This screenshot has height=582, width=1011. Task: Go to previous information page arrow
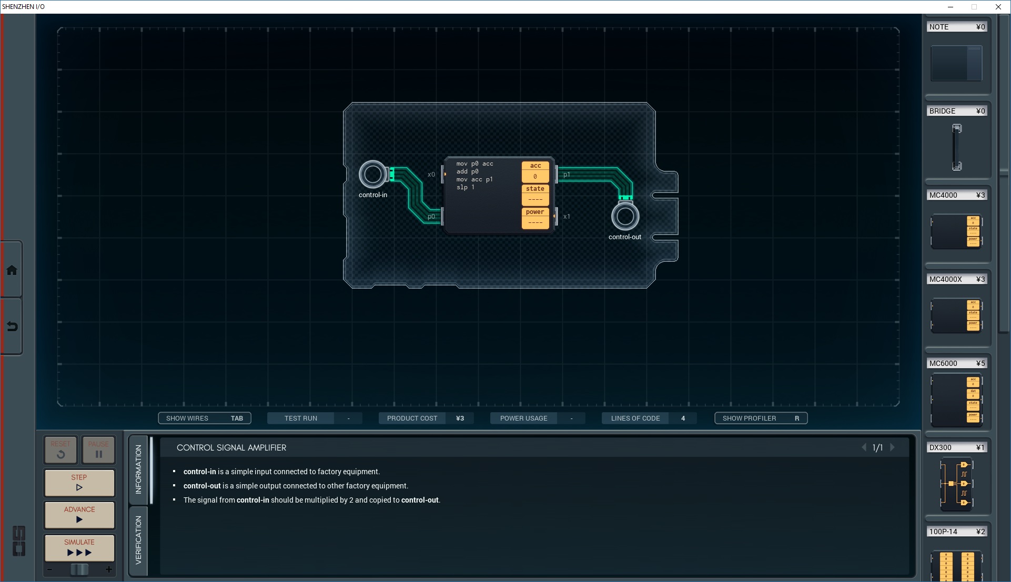coord(864,447)
